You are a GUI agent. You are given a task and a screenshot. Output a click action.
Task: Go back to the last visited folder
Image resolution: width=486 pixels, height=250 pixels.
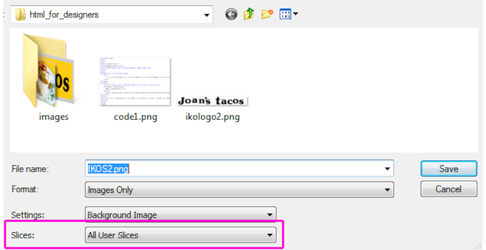[231, 15]
